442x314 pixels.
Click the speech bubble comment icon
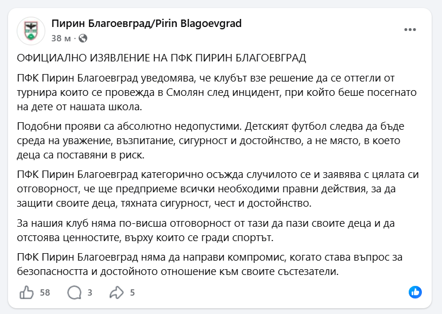coord(74,293)
